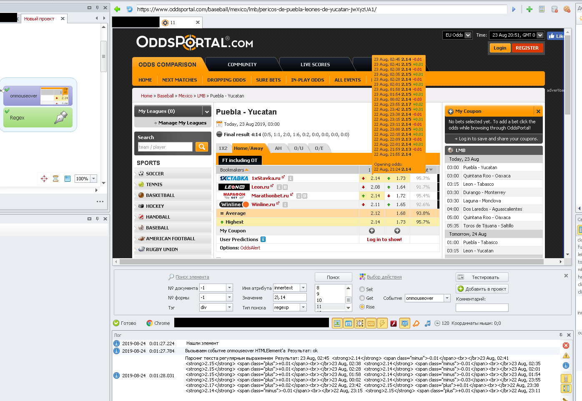Click Добавить в проект button
This screenshot has height=401, width=582.
(x=482, y=289)
